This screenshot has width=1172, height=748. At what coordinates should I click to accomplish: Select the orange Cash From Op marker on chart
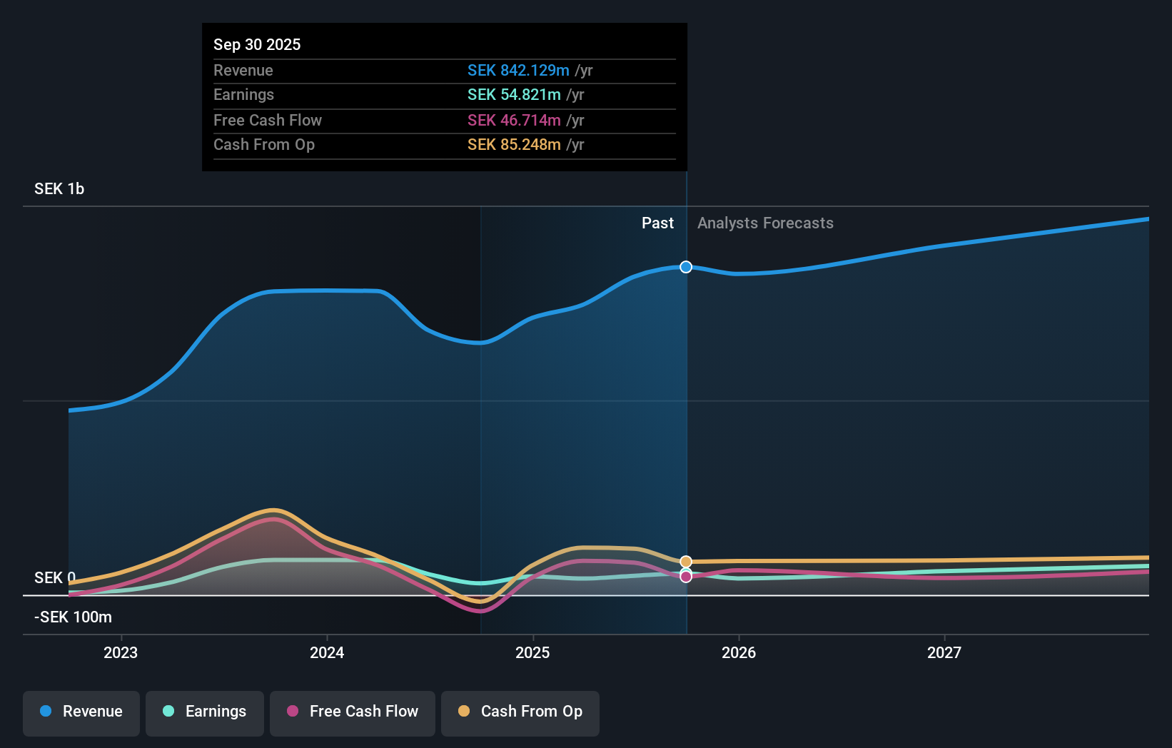coord(686,562)
